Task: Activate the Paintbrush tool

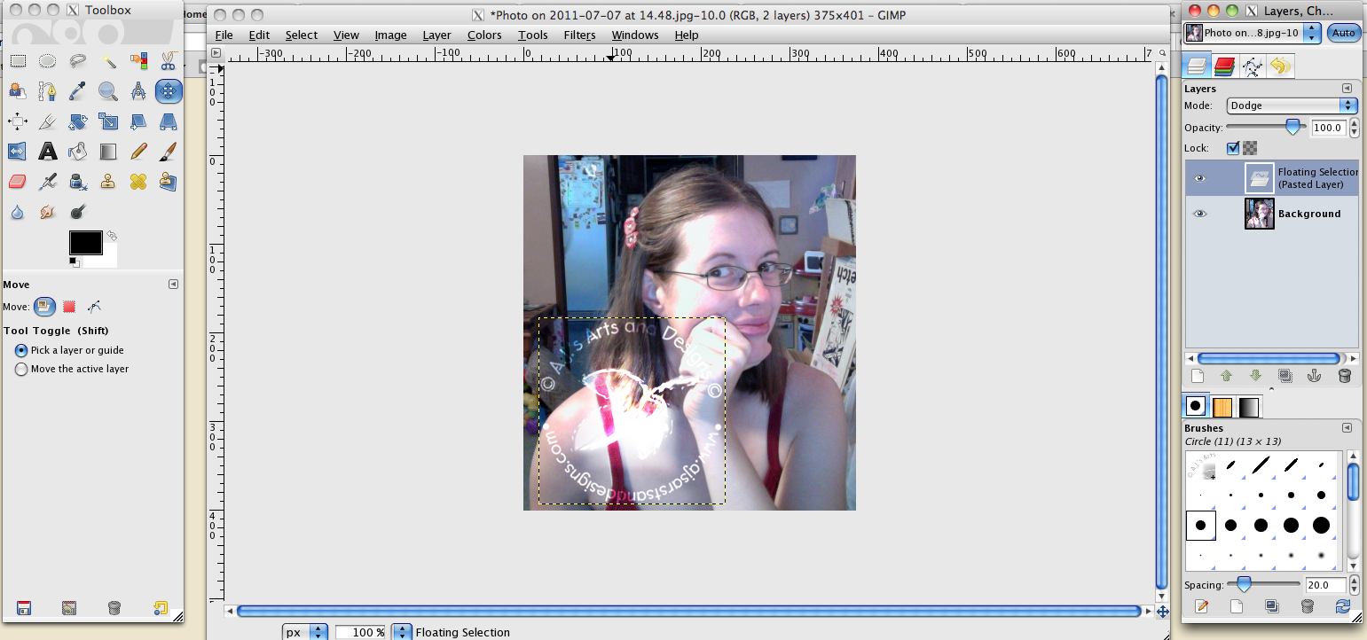Action: coord(168,152)
